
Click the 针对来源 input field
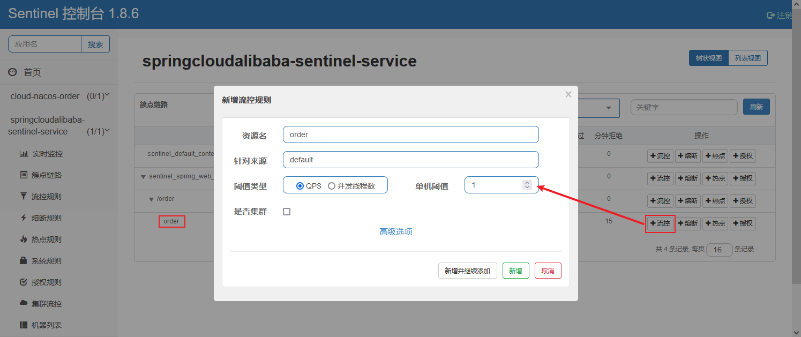410,160
